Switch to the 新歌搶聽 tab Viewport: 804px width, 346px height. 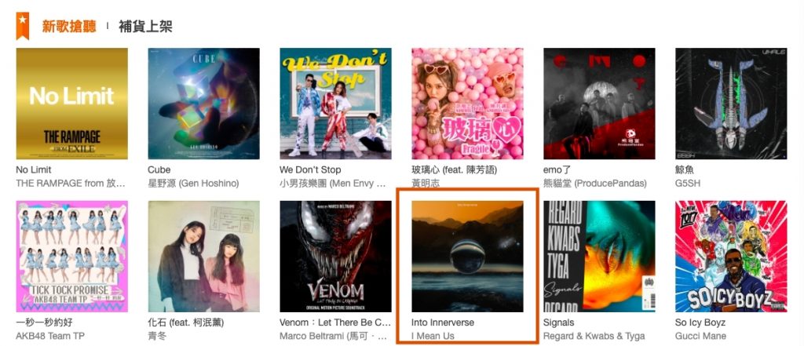[69, 26]
